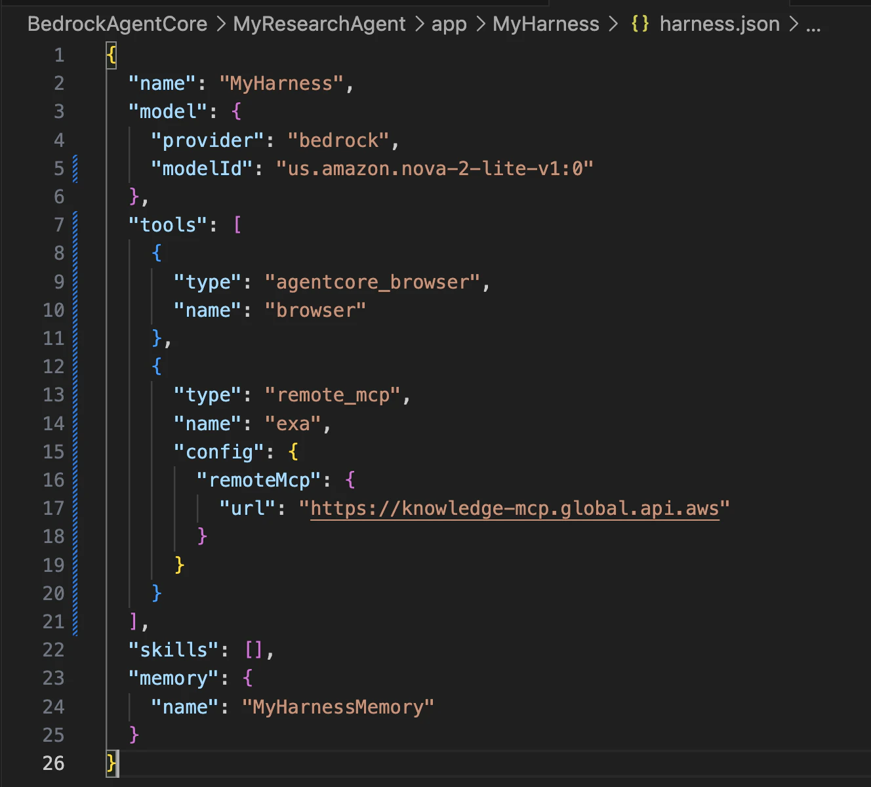Screen dimensions: 871x787
Task: Click the harness.json breadcrumb file
Action: click(719, 24)
